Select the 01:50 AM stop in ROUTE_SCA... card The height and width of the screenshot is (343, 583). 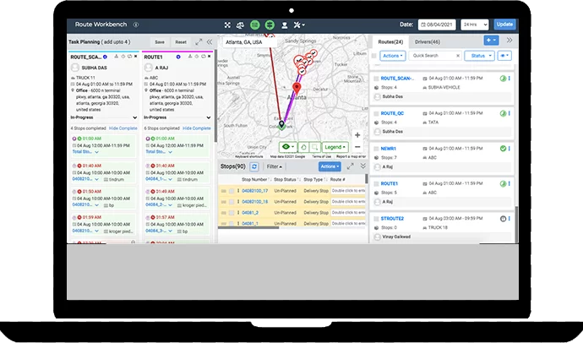coord(103,198)
